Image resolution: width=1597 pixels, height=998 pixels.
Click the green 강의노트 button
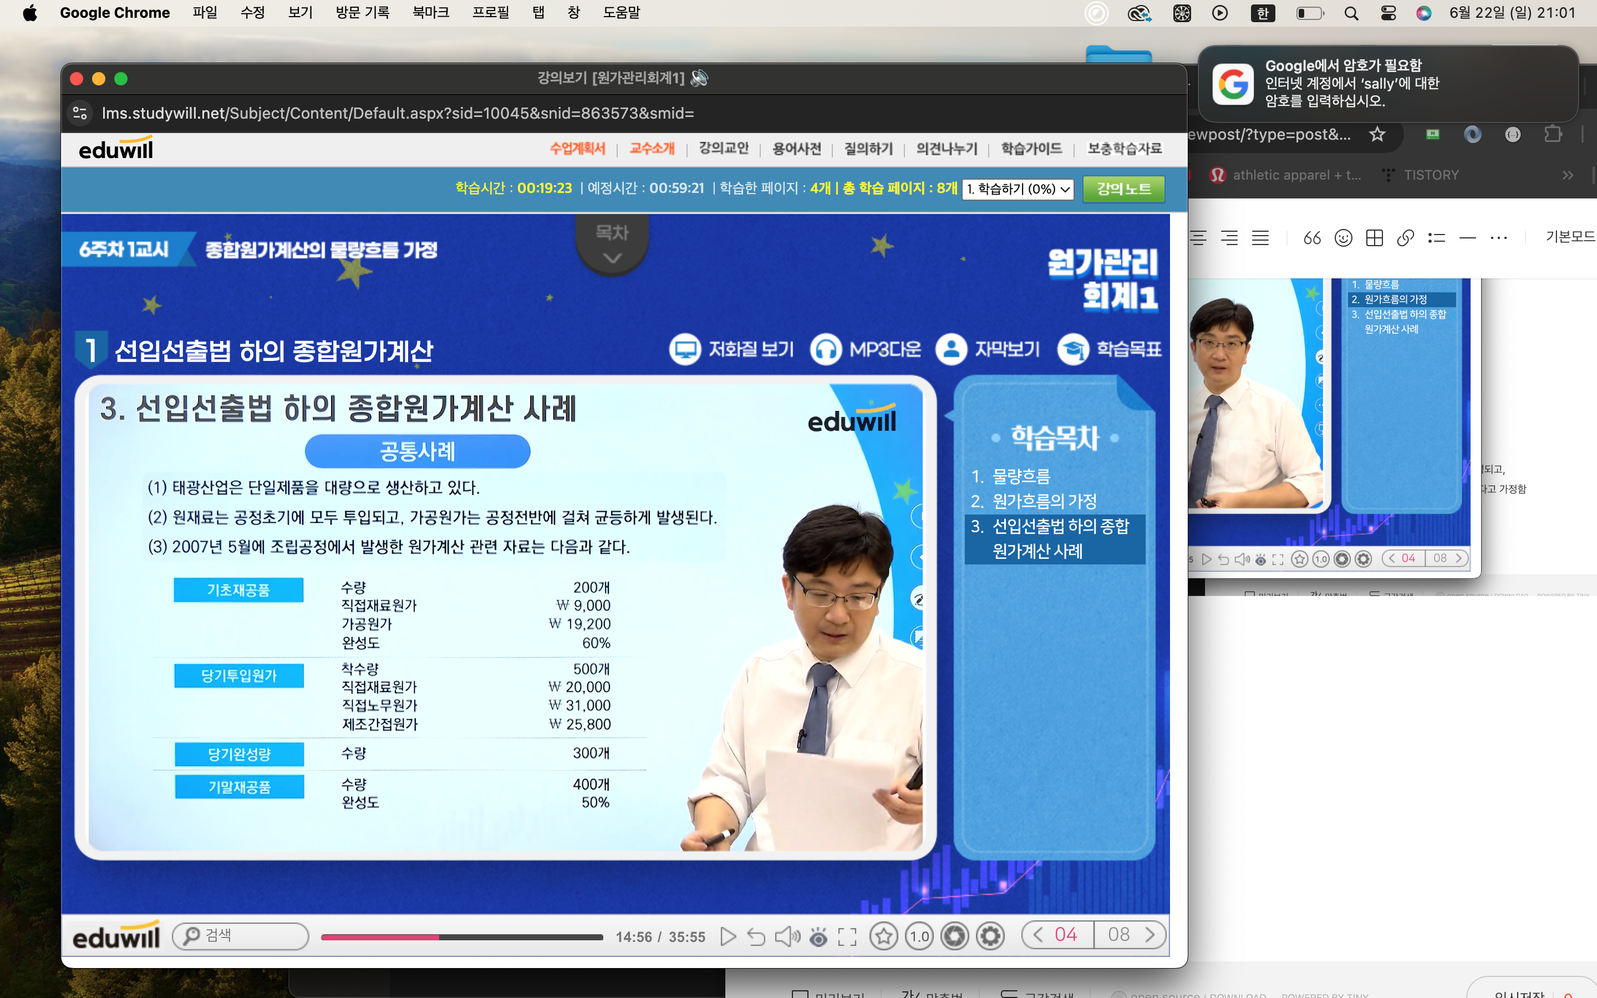click(x=1123, y=189)
